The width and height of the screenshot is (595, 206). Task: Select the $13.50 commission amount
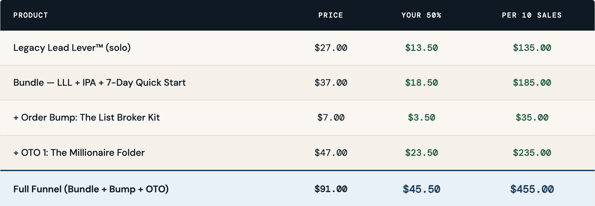(x=421, y=48)
